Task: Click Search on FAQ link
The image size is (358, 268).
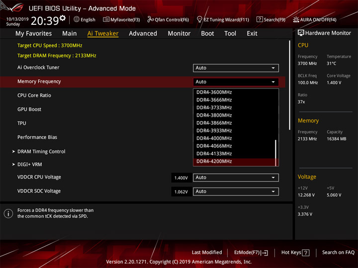Action: pos(338,253)
